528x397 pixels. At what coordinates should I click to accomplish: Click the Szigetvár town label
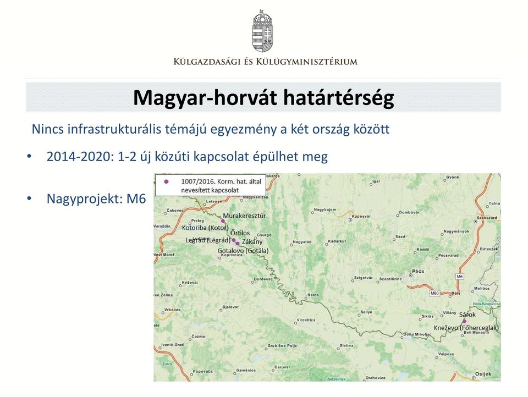[364, 278]
